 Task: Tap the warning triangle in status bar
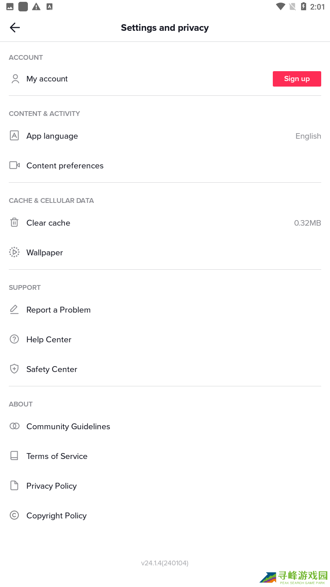[x=36, y=7]
